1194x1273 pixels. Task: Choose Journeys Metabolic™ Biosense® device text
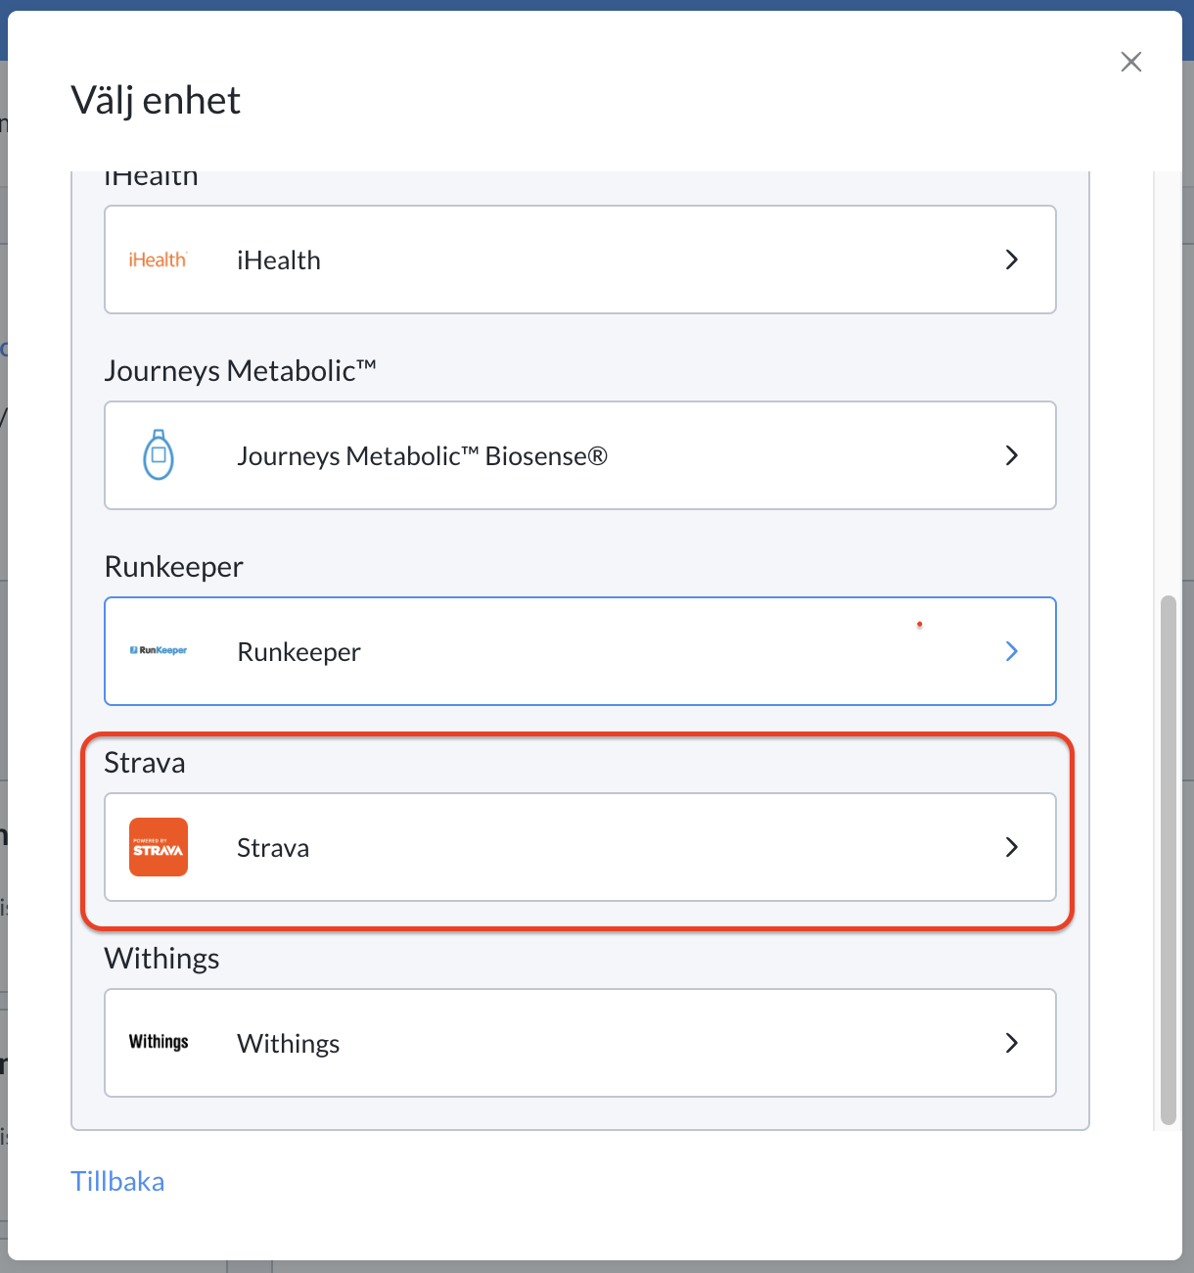pyautogui.click(x=422, y=456)
